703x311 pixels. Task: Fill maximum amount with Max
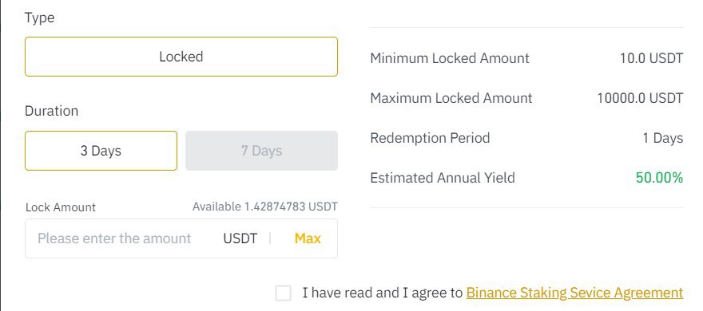[x=308, y=238]
